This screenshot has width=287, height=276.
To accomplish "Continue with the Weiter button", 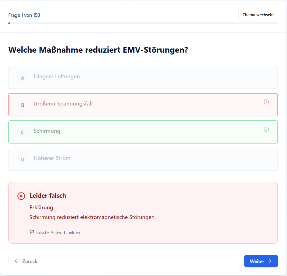I will [261, 261].
